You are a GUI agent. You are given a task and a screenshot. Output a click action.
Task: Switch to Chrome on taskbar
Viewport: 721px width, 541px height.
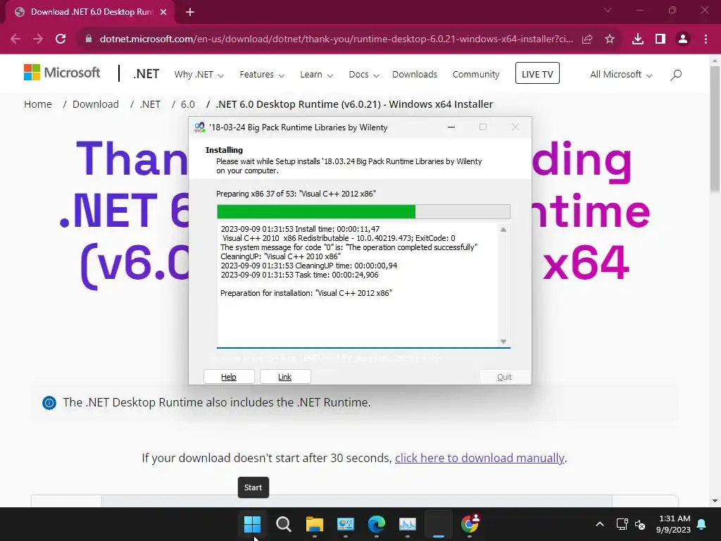pos(470,524)
